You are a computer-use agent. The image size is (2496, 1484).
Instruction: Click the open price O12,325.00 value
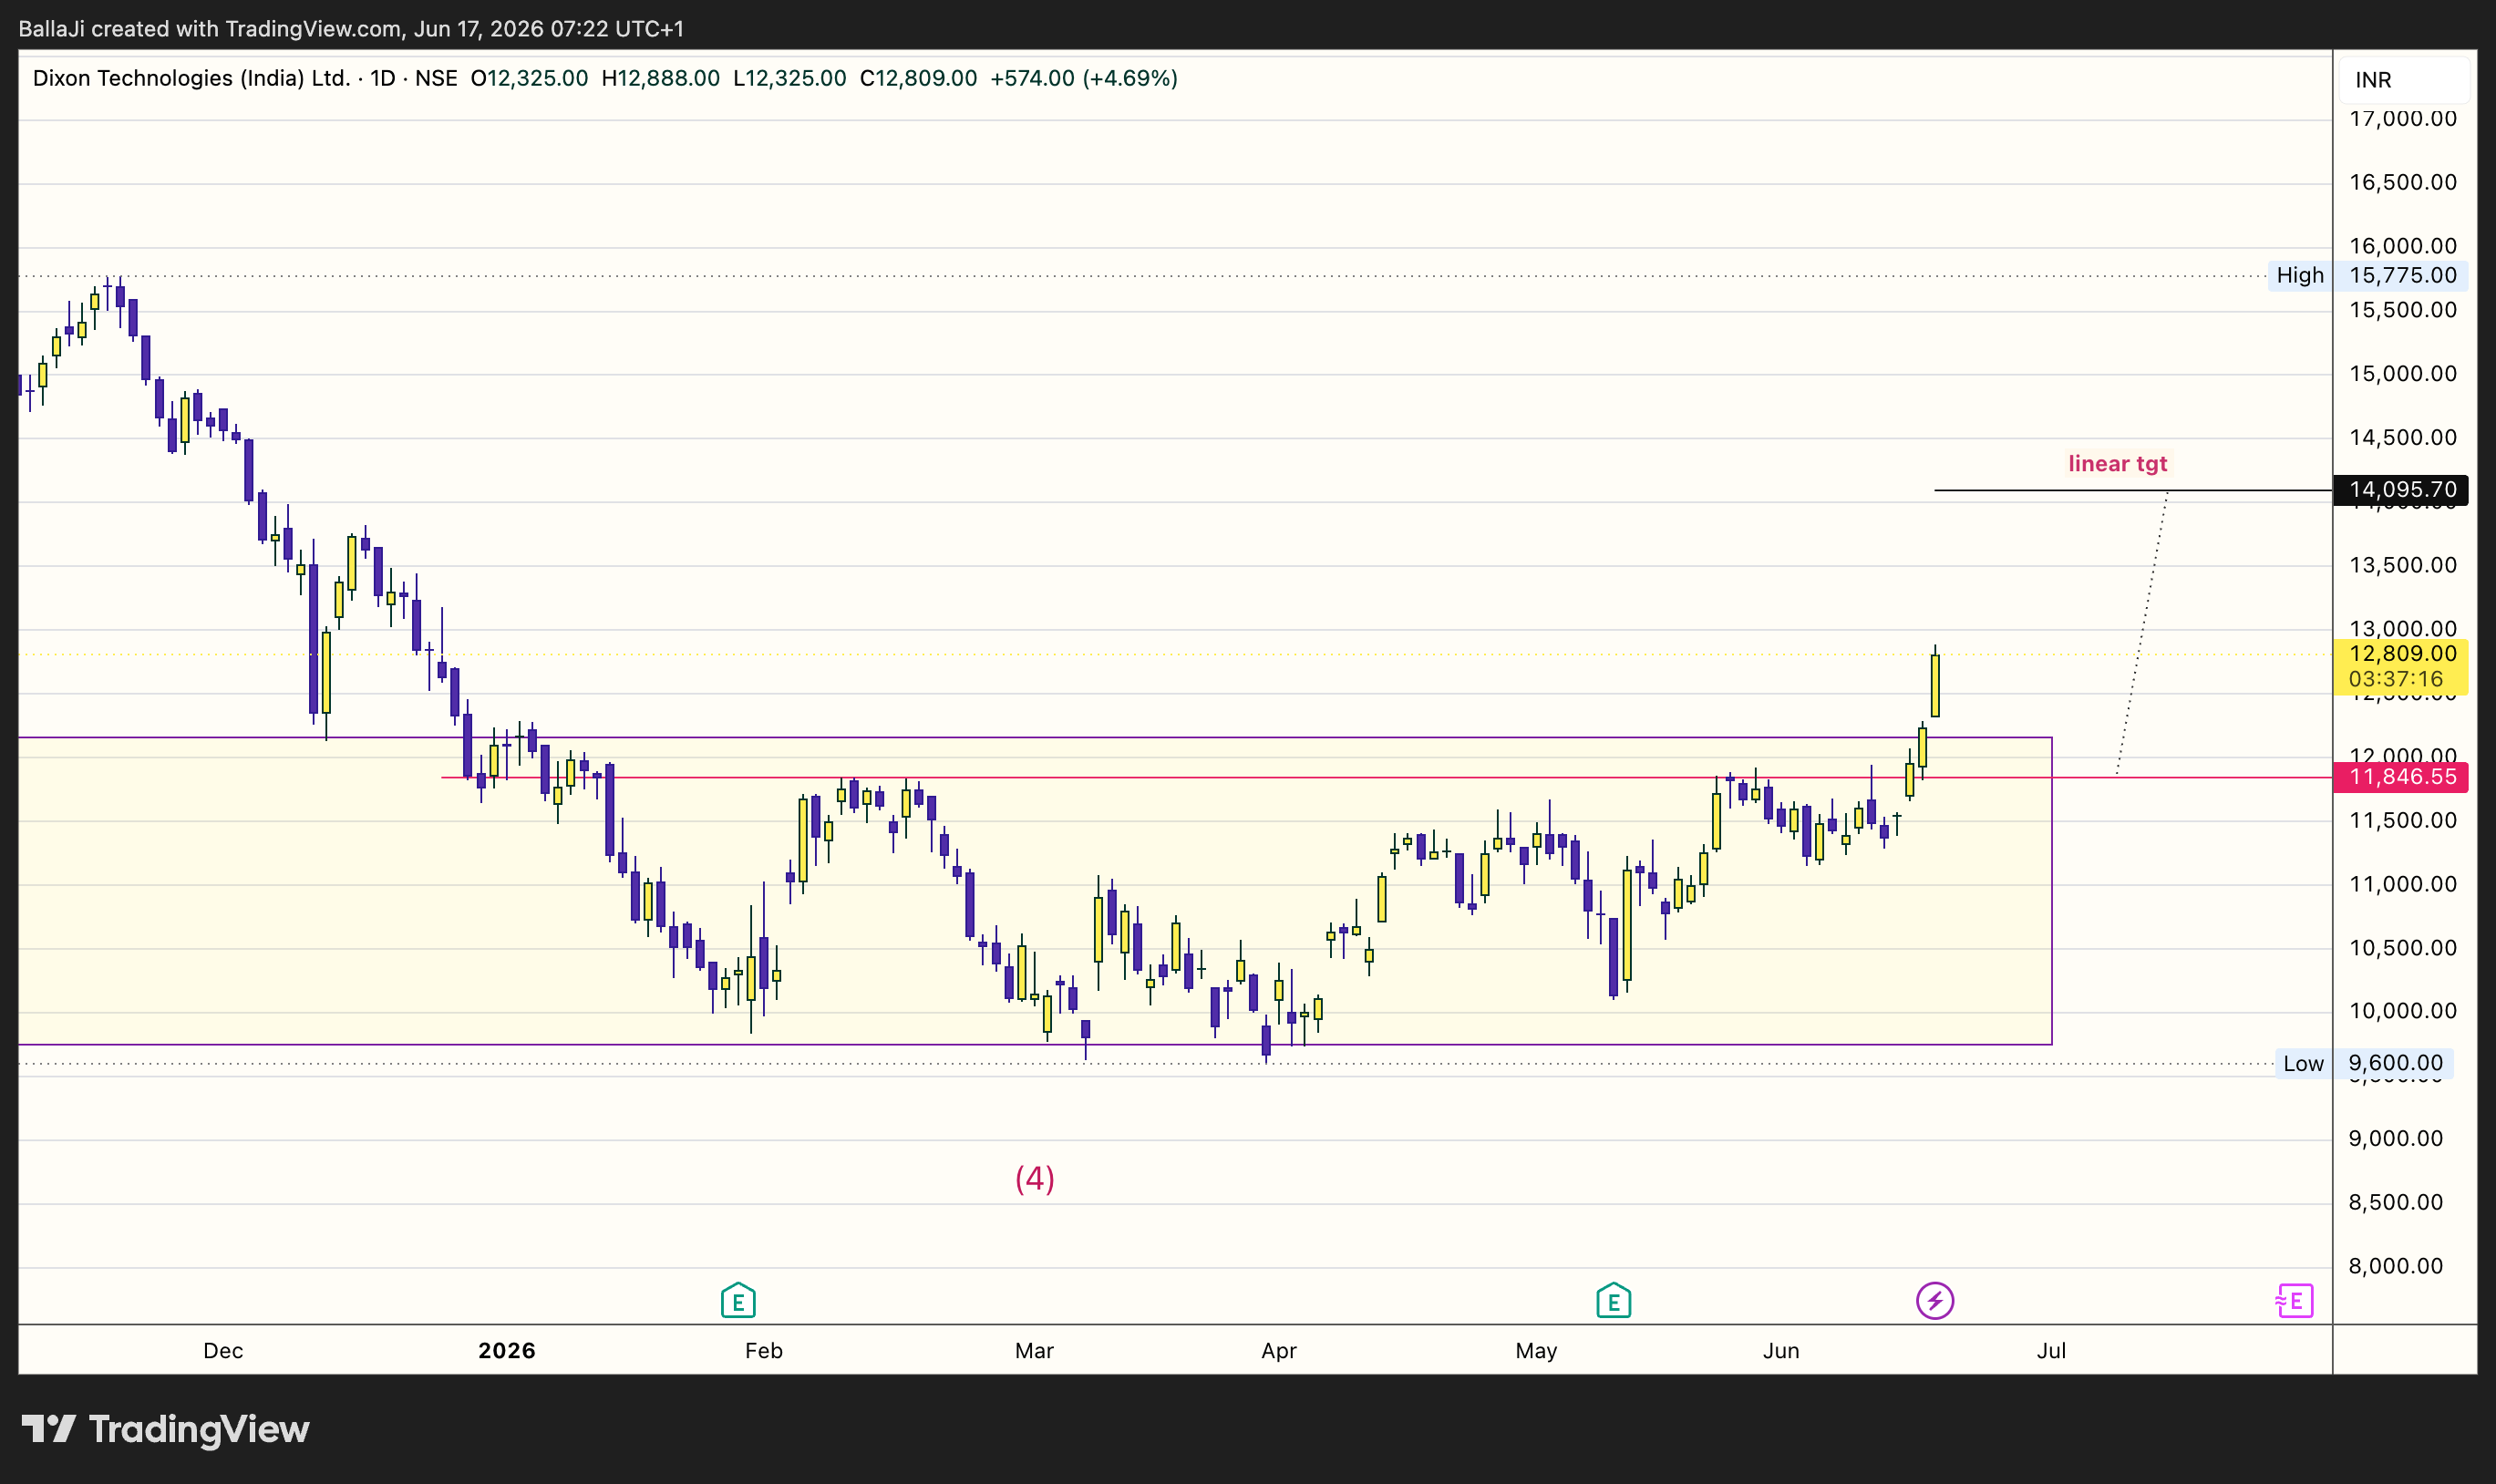point(529,78)
